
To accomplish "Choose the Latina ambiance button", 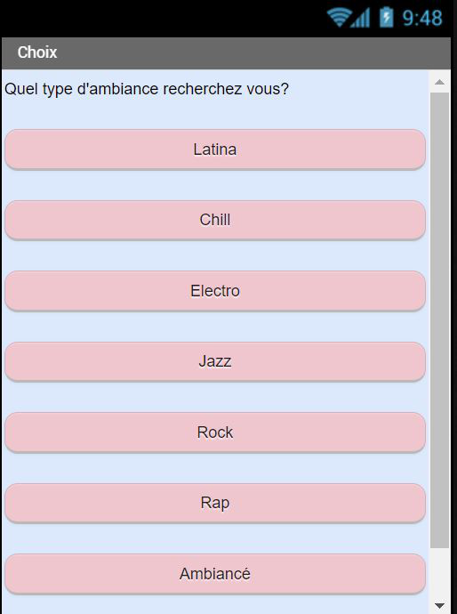I will click(215, 149).
